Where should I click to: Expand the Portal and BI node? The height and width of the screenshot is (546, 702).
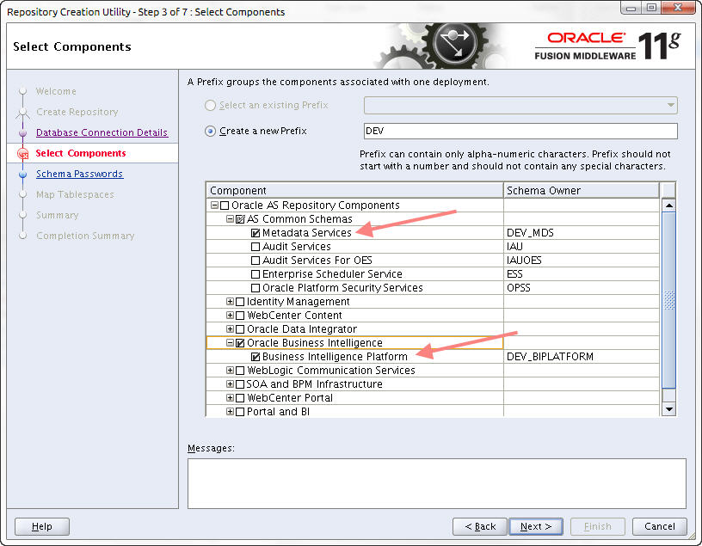230,412
